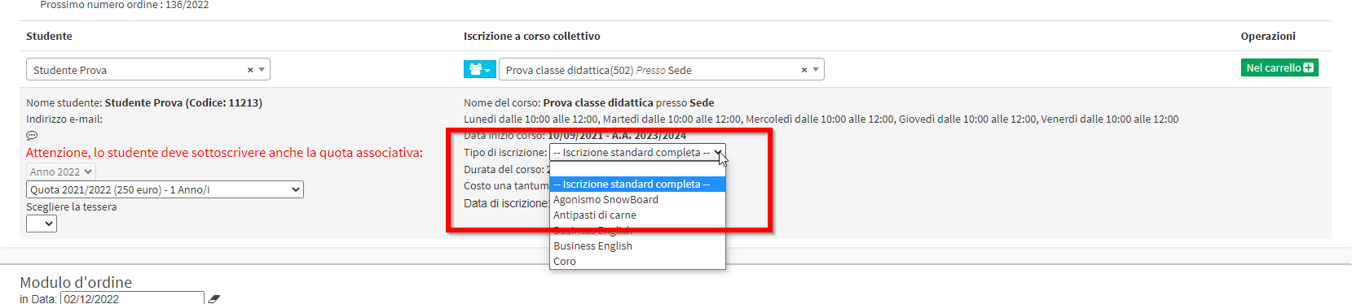The width and height of the screenshot is (1352, 304).
Task: Click the in Data date field
Action: coord(132,298)
